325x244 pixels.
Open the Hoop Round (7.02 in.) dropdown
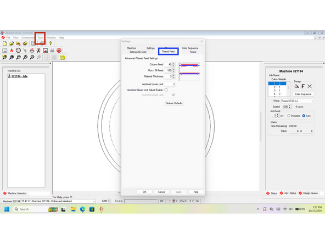(x=298, y=101)
